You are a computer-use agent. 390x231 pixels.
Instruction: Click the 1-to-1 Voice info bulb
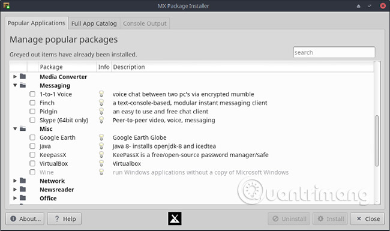(x=101, y=94)
